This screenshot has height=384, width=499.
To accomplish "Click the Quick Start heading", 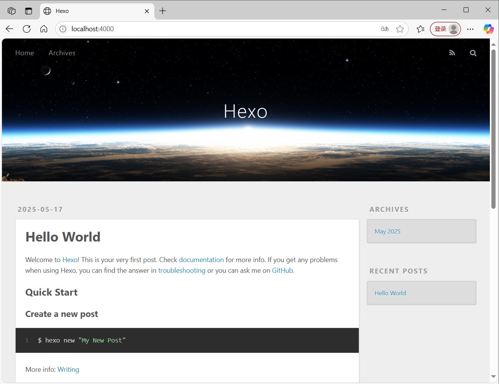I will 51,292.
